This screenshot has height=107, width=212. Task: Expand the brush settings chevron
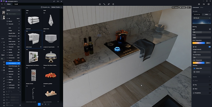[x=20, y=92]
